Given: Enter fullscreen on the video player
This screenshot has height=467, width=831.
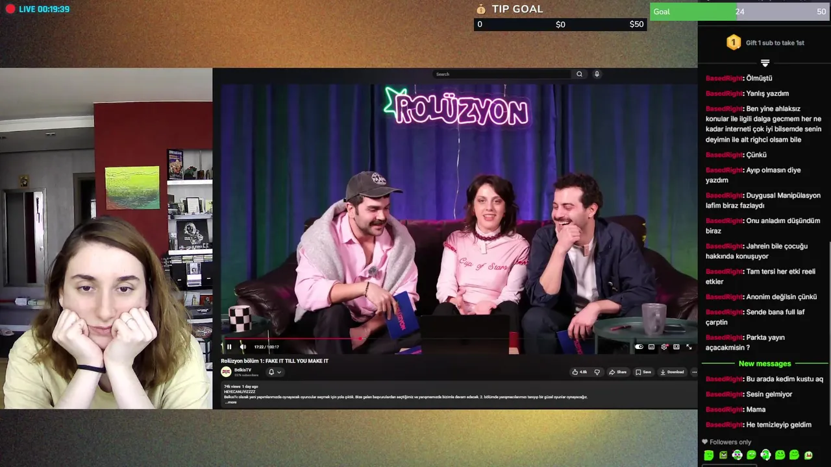Looking at the screenshot, I should point(689,347).
